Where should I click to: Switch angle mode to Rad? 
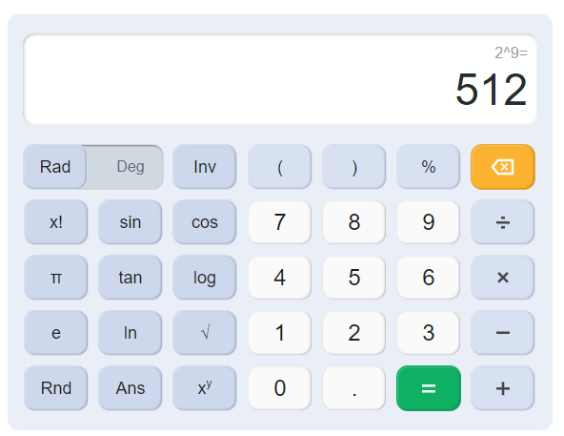54,167
